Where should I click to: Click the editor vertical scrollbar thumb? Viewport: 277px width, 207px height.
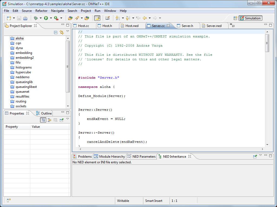coord(267,43)
